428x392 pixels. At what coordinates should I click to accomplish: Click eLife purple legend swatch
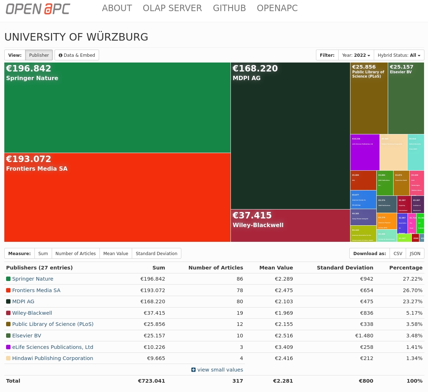pos(8,347)
